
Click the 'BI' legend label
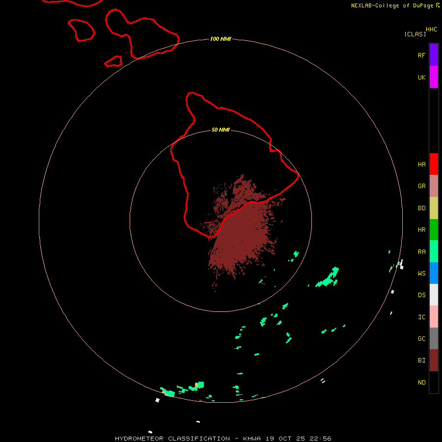(x=421, y=360)
